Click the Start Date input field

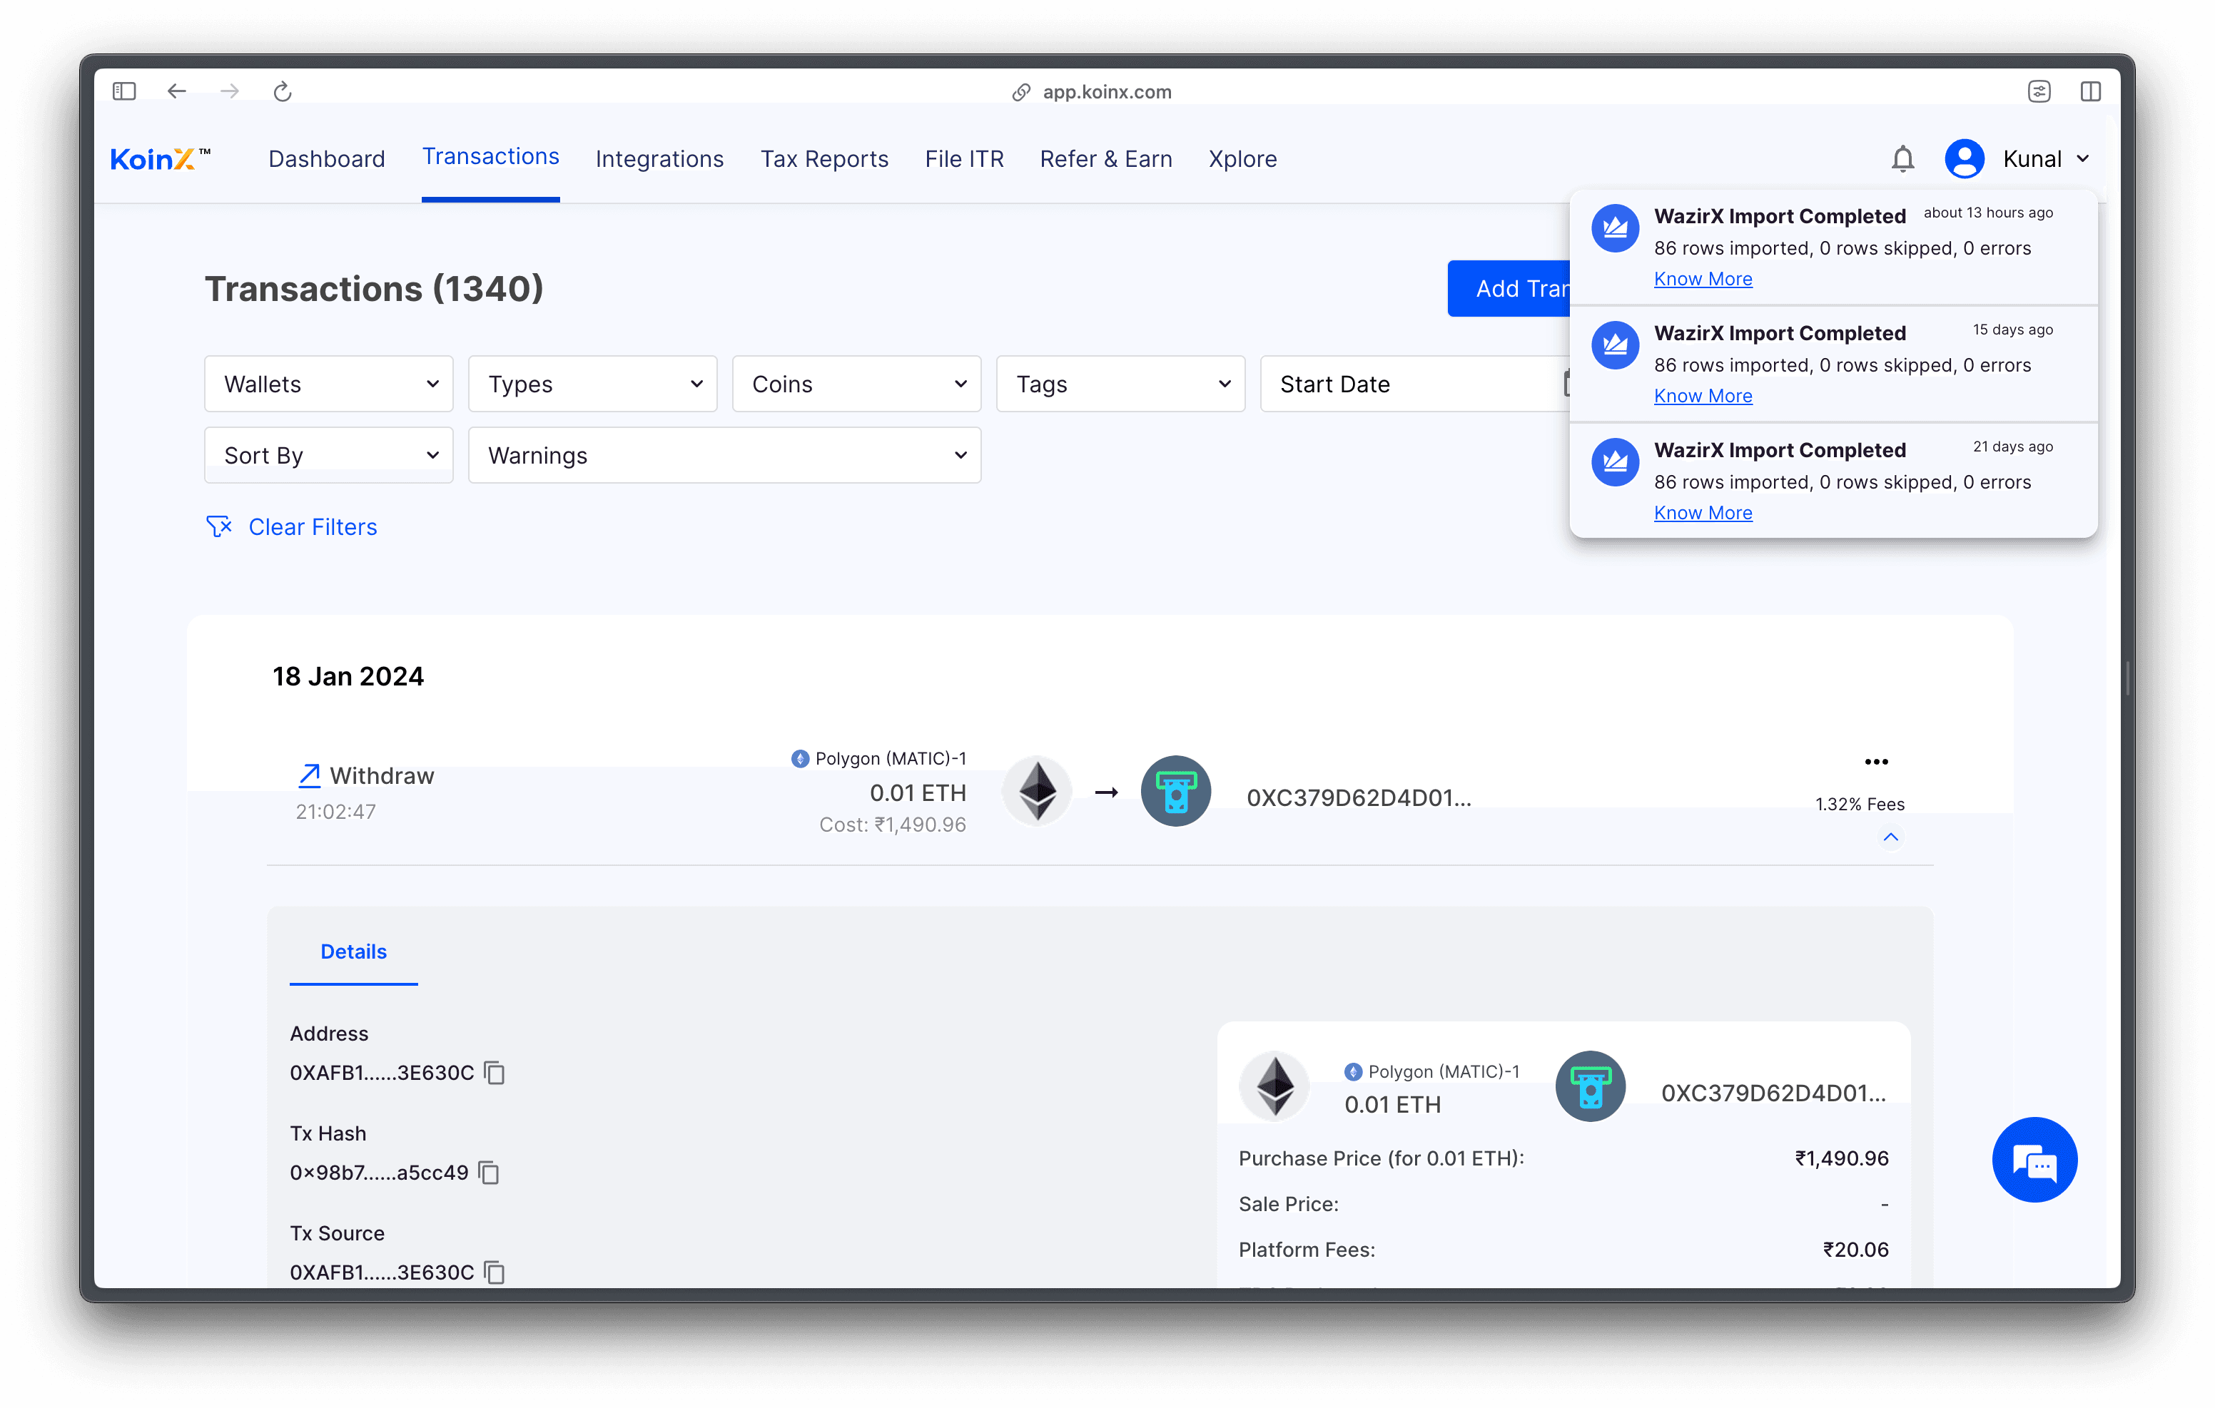tap(1407, 384)
